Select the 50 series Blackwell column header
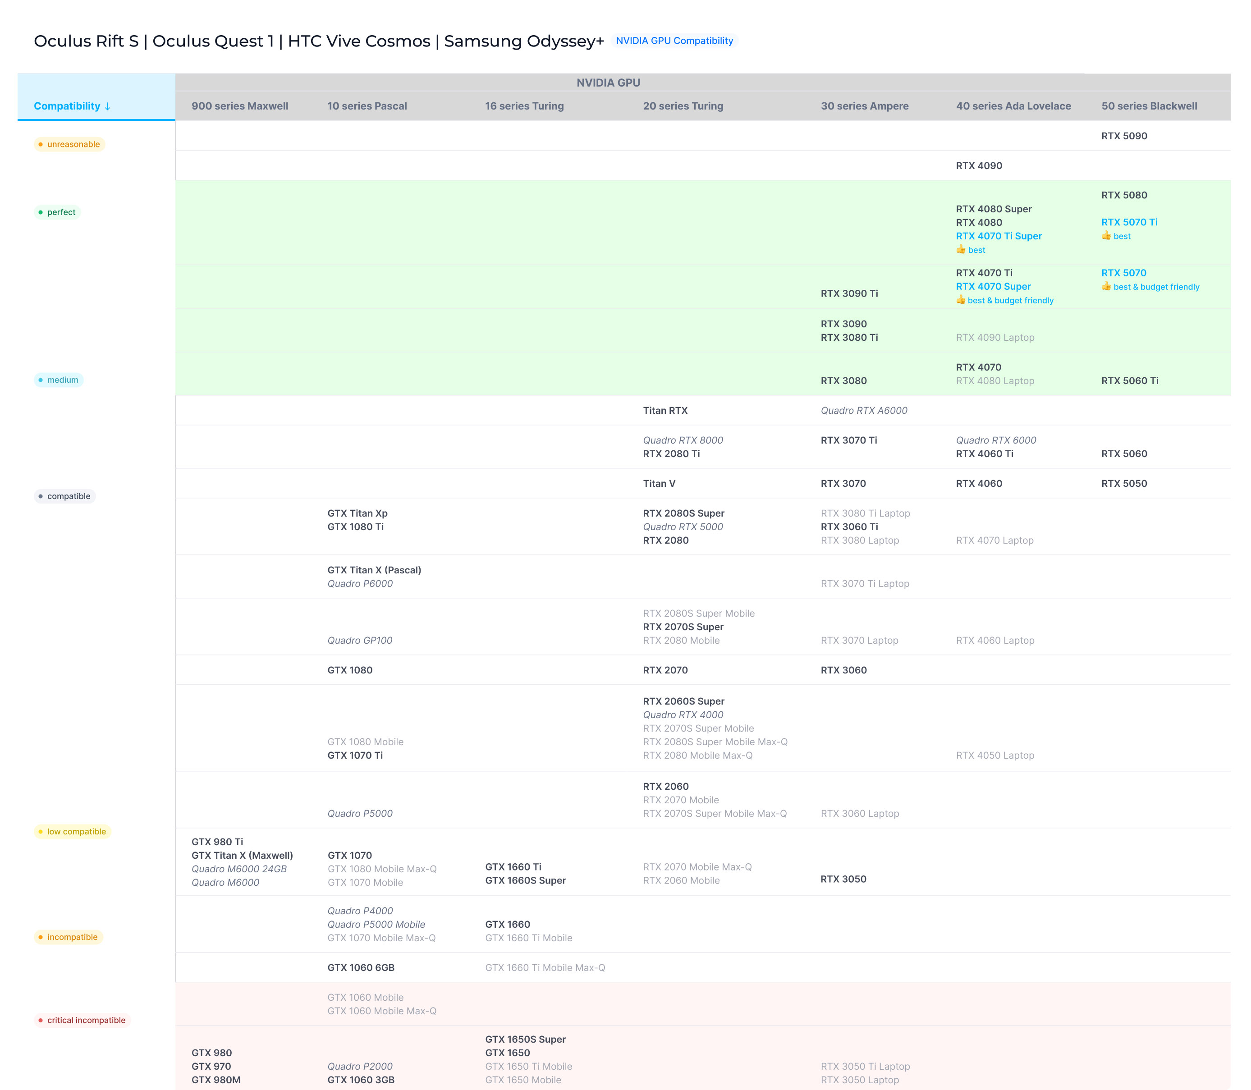The height and width of the screenshot is (1090, 1251). (x=1149, y=106)
